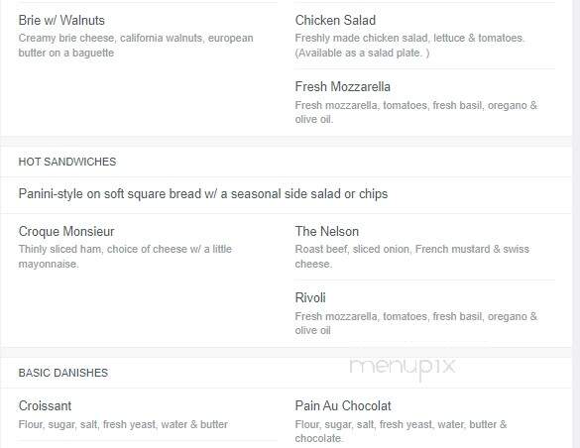
Task: Open the Pain Au Chocolat entry
Action: tap(343, 405)
